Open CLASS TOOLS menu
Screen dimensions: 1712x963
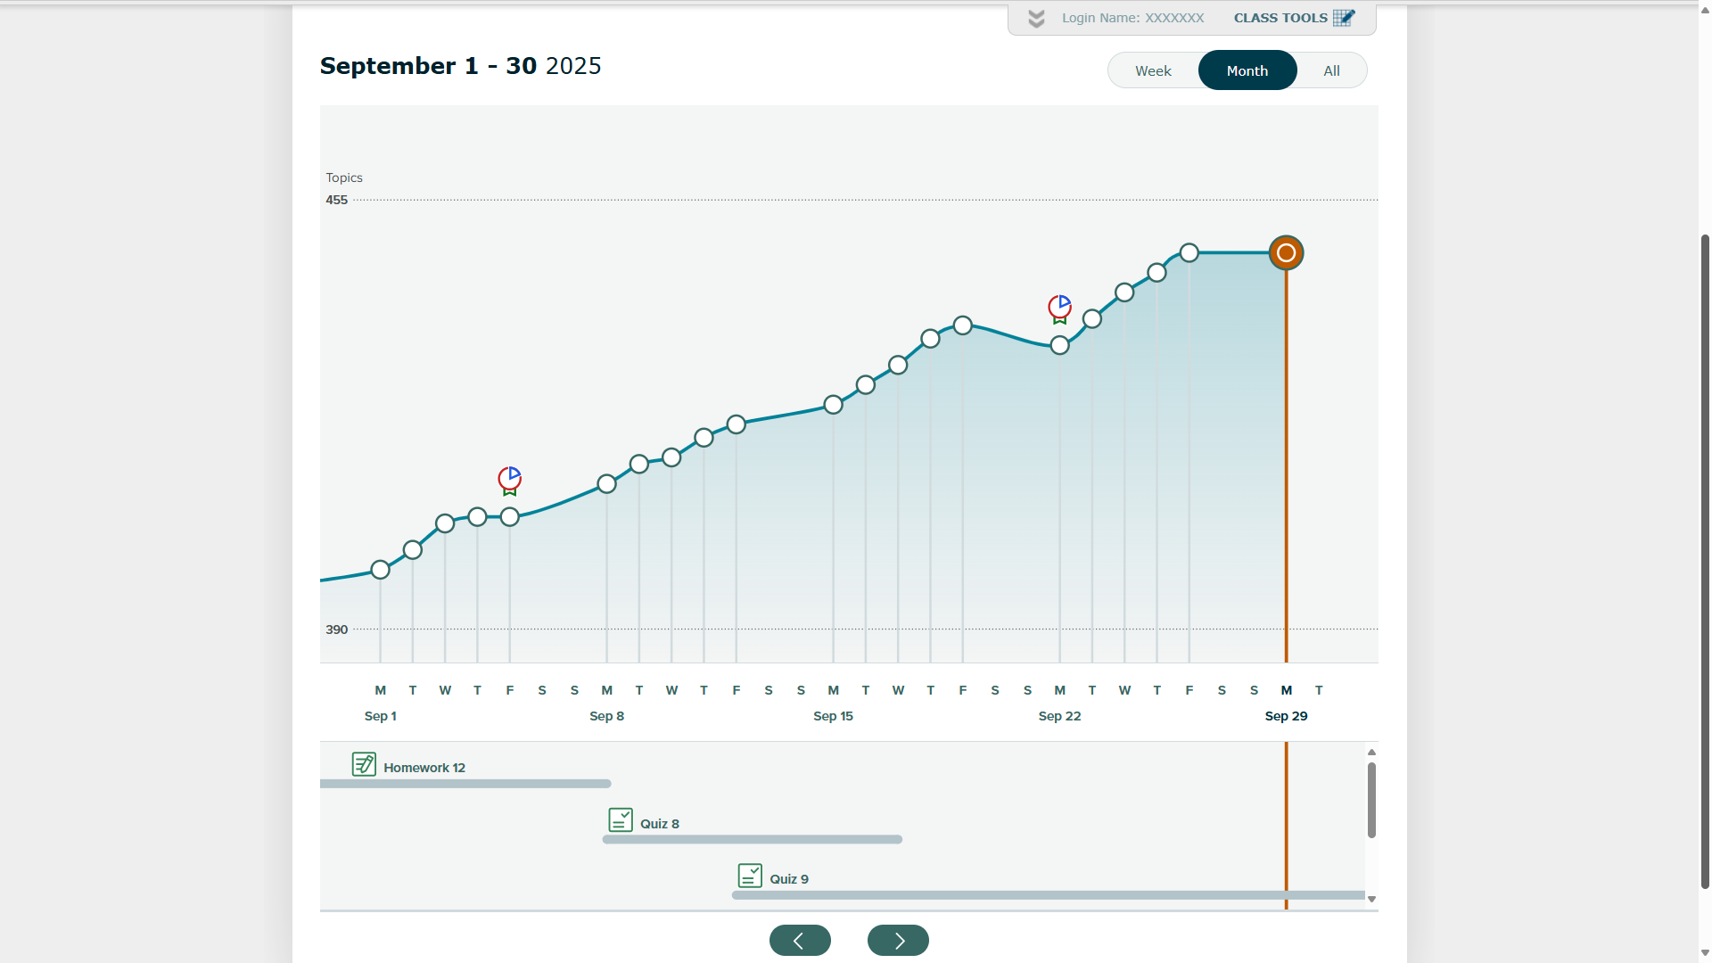(x=1280, y=18)
